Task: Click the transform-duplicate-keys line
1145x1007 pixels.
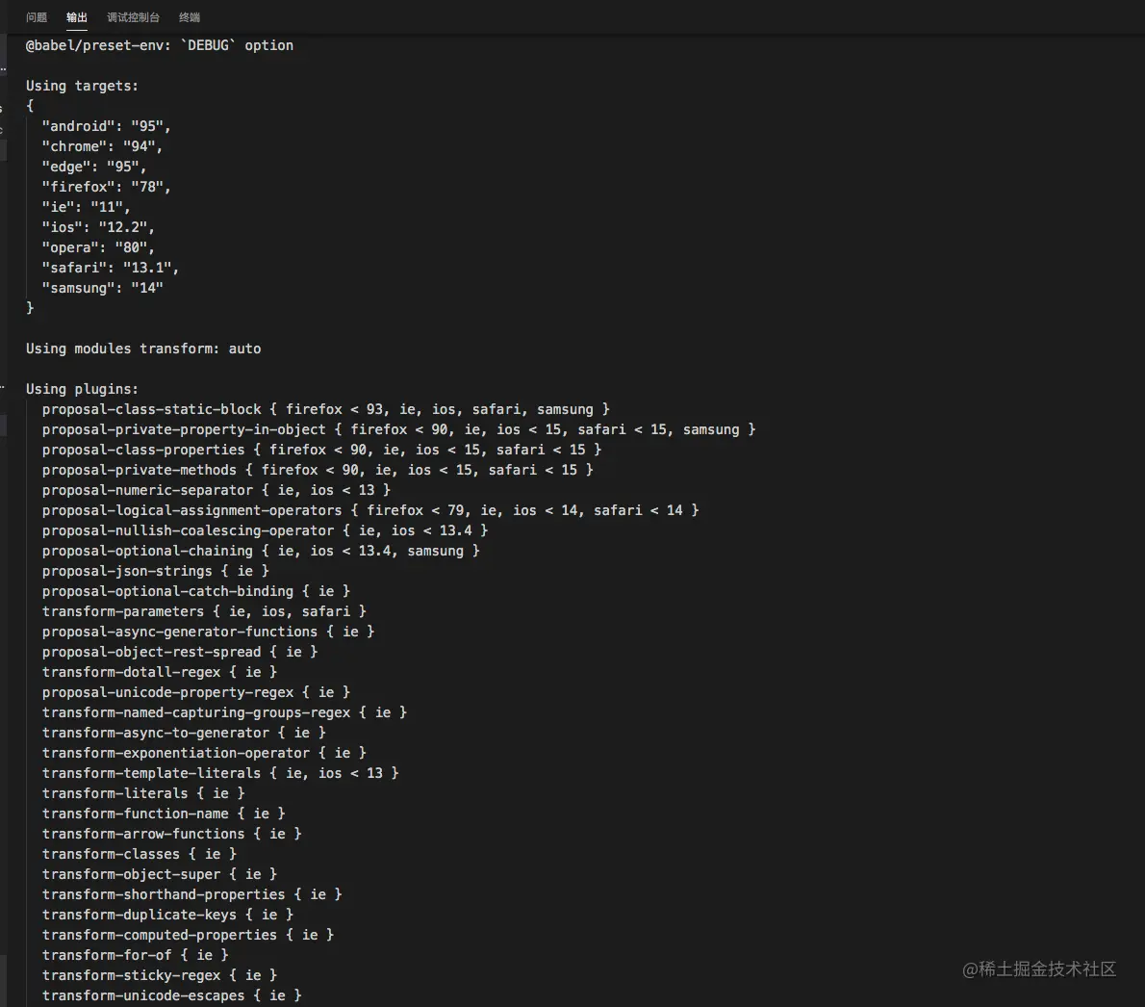Action: coord(168,915)
